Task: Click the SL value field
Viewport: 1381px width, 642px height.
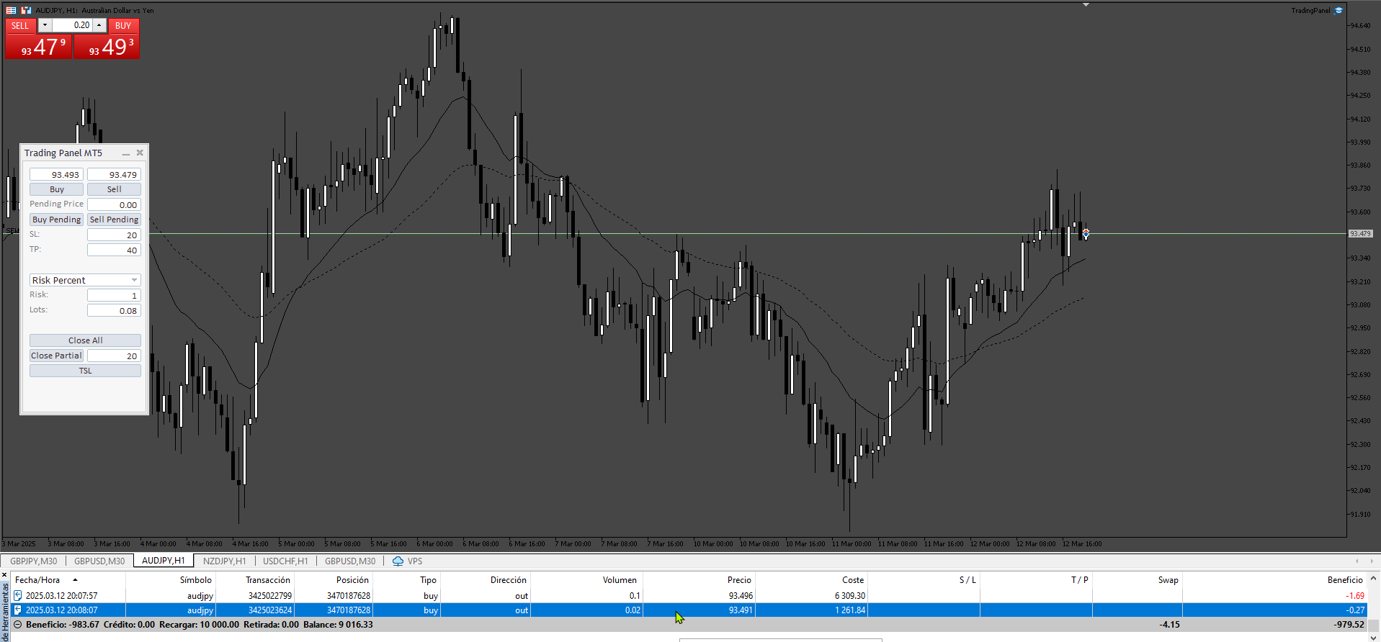Action: [x=114, y=235]
